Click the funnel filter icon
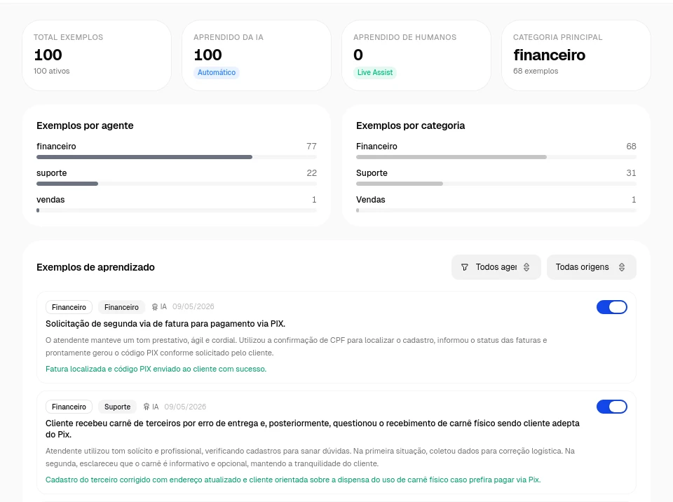The height and width of the screenshot is (502, 673). coord(464,267)
